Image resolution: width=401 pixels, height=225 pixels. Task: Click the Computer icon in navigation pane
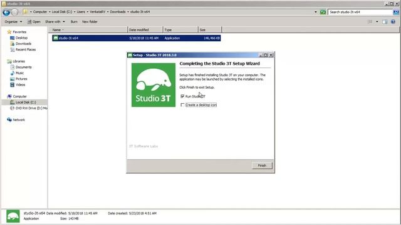click(x=9, y=96)
